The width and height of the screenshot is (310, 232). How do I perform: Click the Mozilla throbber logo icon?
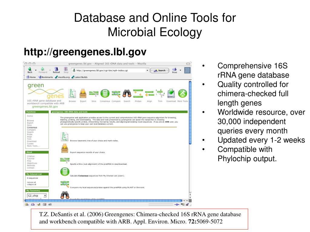coord(187,70)
